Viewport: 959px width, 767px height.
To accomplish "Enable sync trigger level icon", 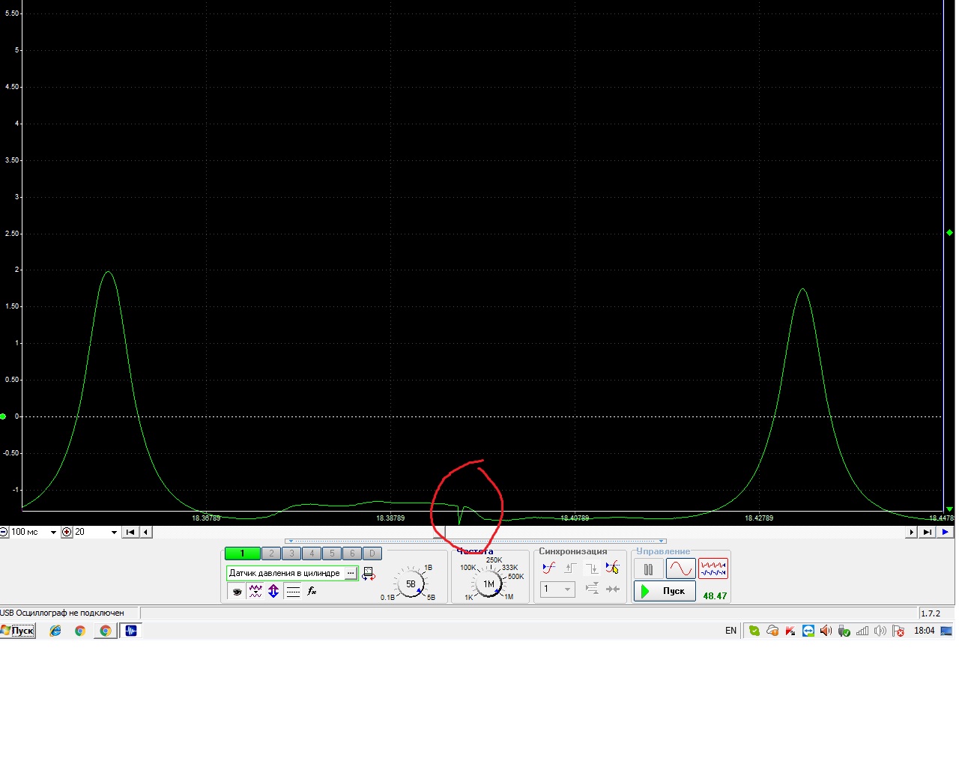I will pyautogui.click(x=549, y=569).
